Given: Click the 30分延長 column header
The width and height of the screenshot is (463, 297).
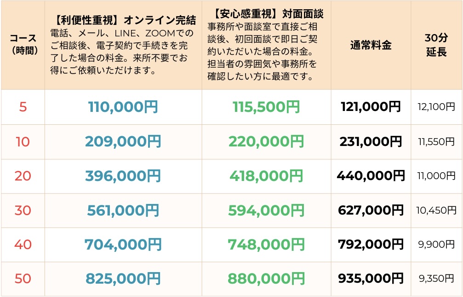Looking at the screenshot, I should coord(436,45).
